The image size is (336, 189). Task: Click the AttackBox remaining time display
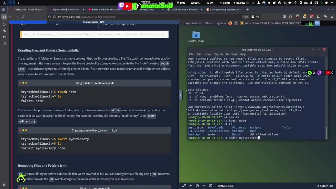(324, 186)
